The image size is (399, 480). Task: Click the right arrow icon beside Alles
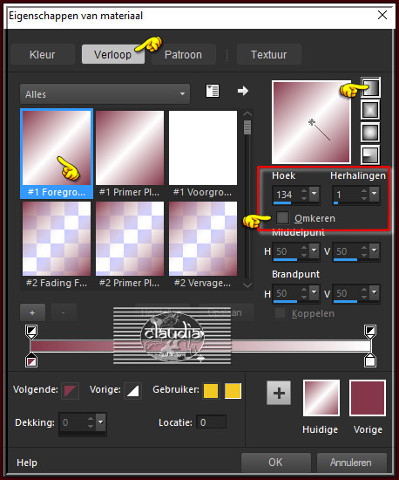[x=243, y=91]
